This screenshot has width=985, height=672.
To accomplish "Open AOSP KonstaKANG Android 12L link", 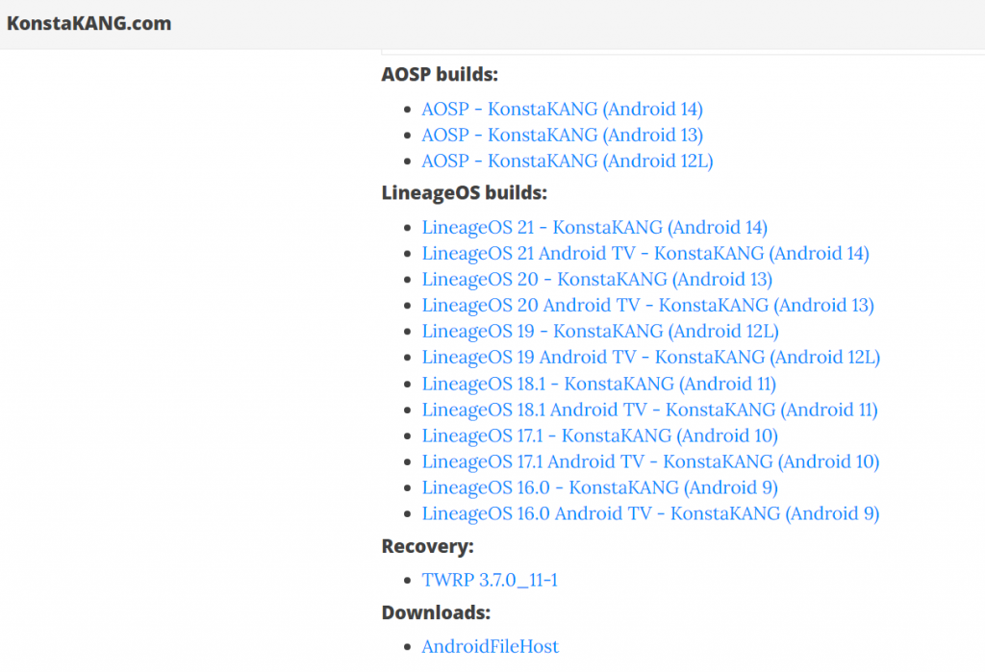I will tap(568, 161).
